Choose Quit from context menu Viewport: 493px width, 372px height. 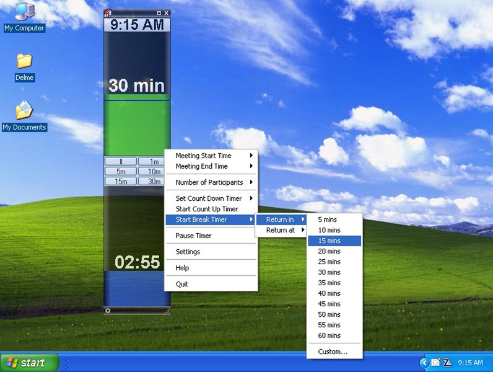[x=211, y=284]
